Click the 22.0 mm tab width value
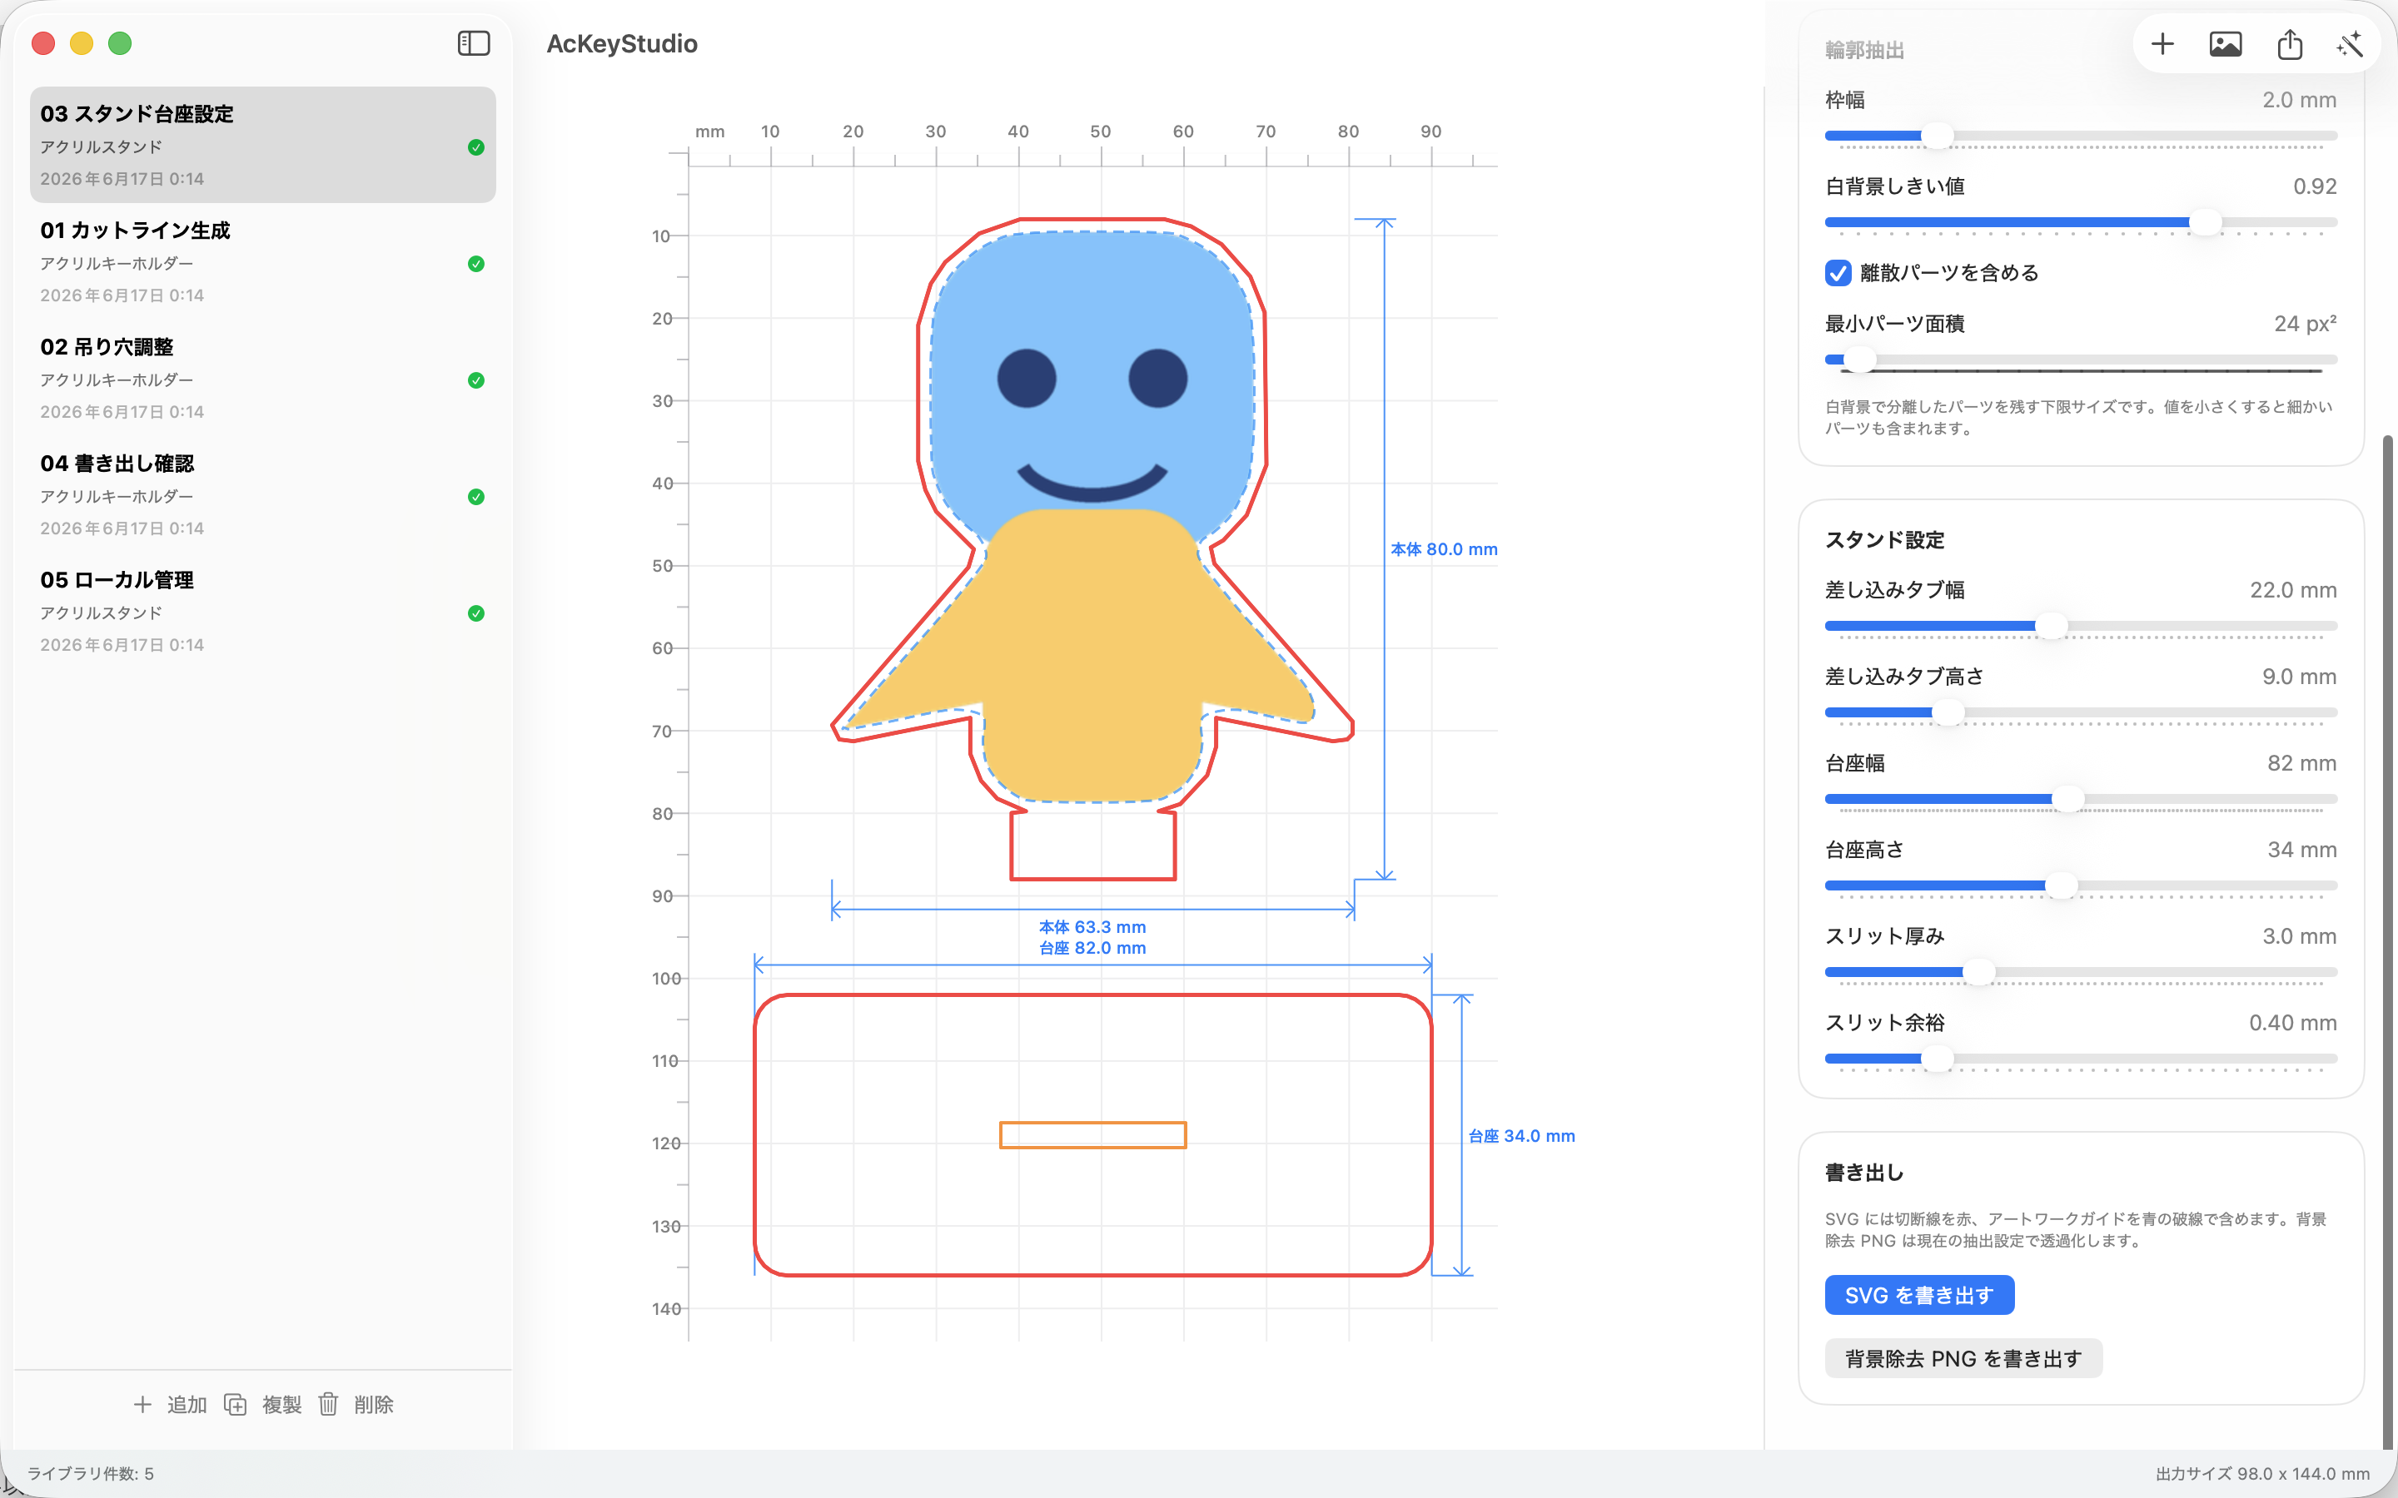Image resolution: width=2398 pixels, height=1498 pixels. tap(2293, 591)
